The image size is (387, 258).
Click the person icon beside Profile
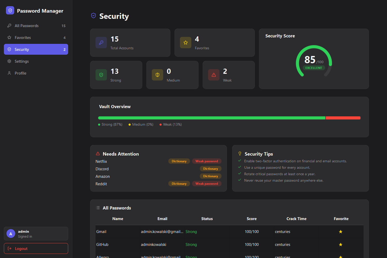pos(9,73)
